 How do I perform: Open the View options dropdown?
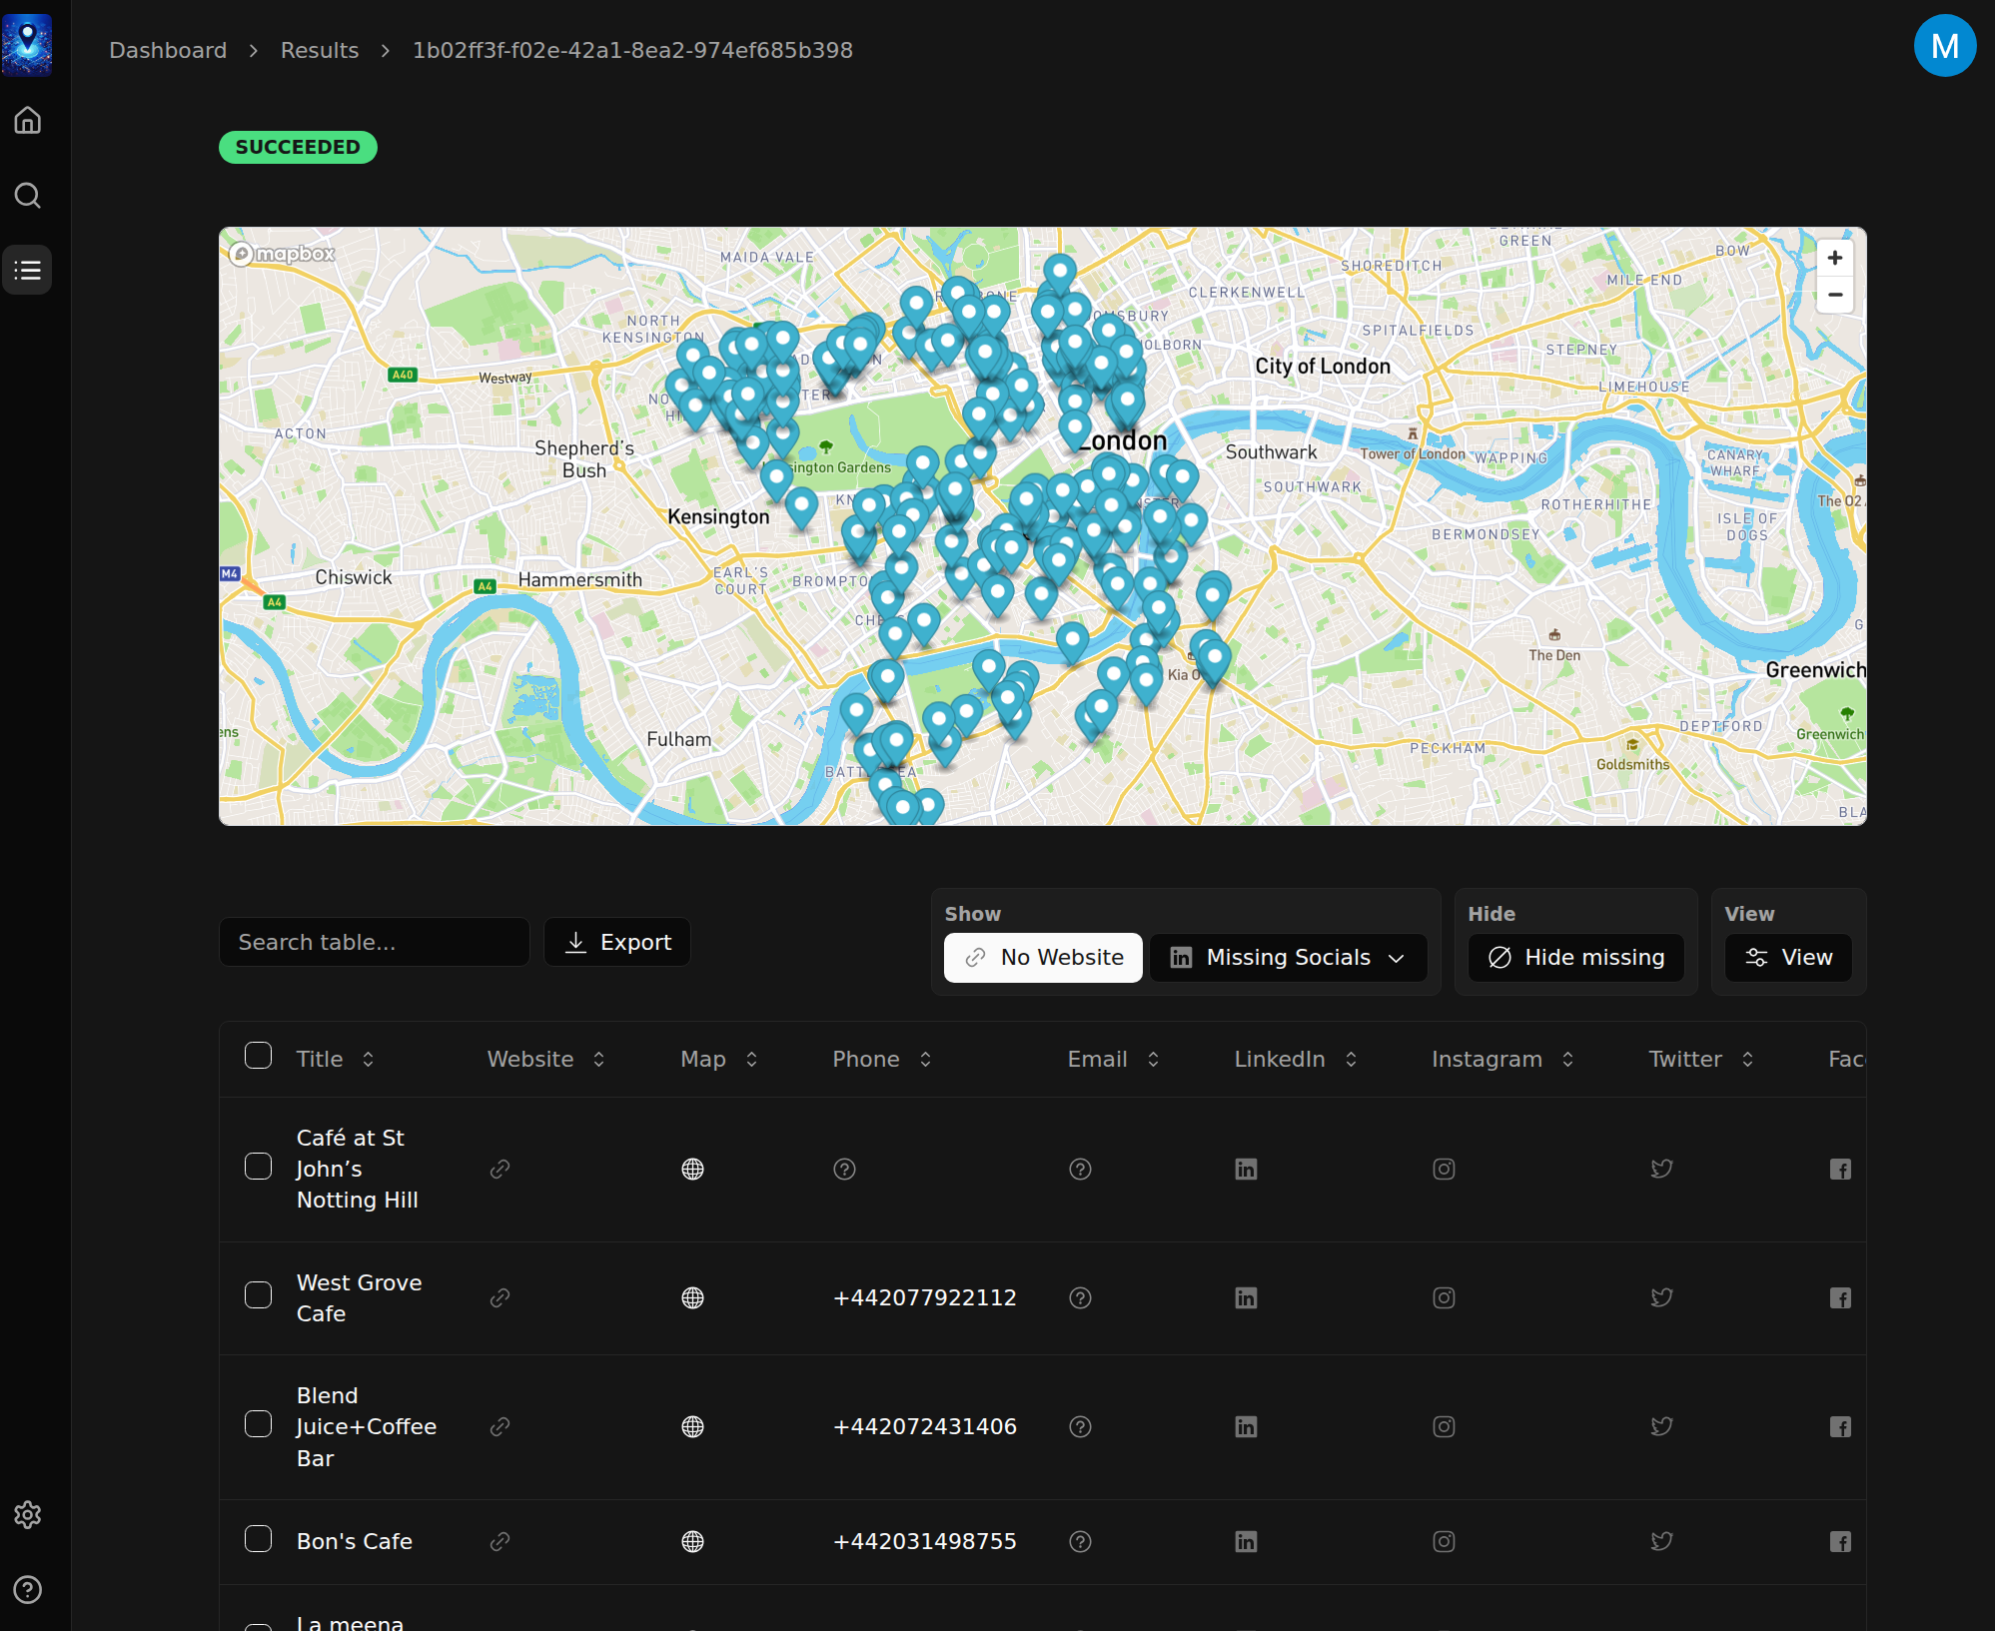coord(1788,957)
